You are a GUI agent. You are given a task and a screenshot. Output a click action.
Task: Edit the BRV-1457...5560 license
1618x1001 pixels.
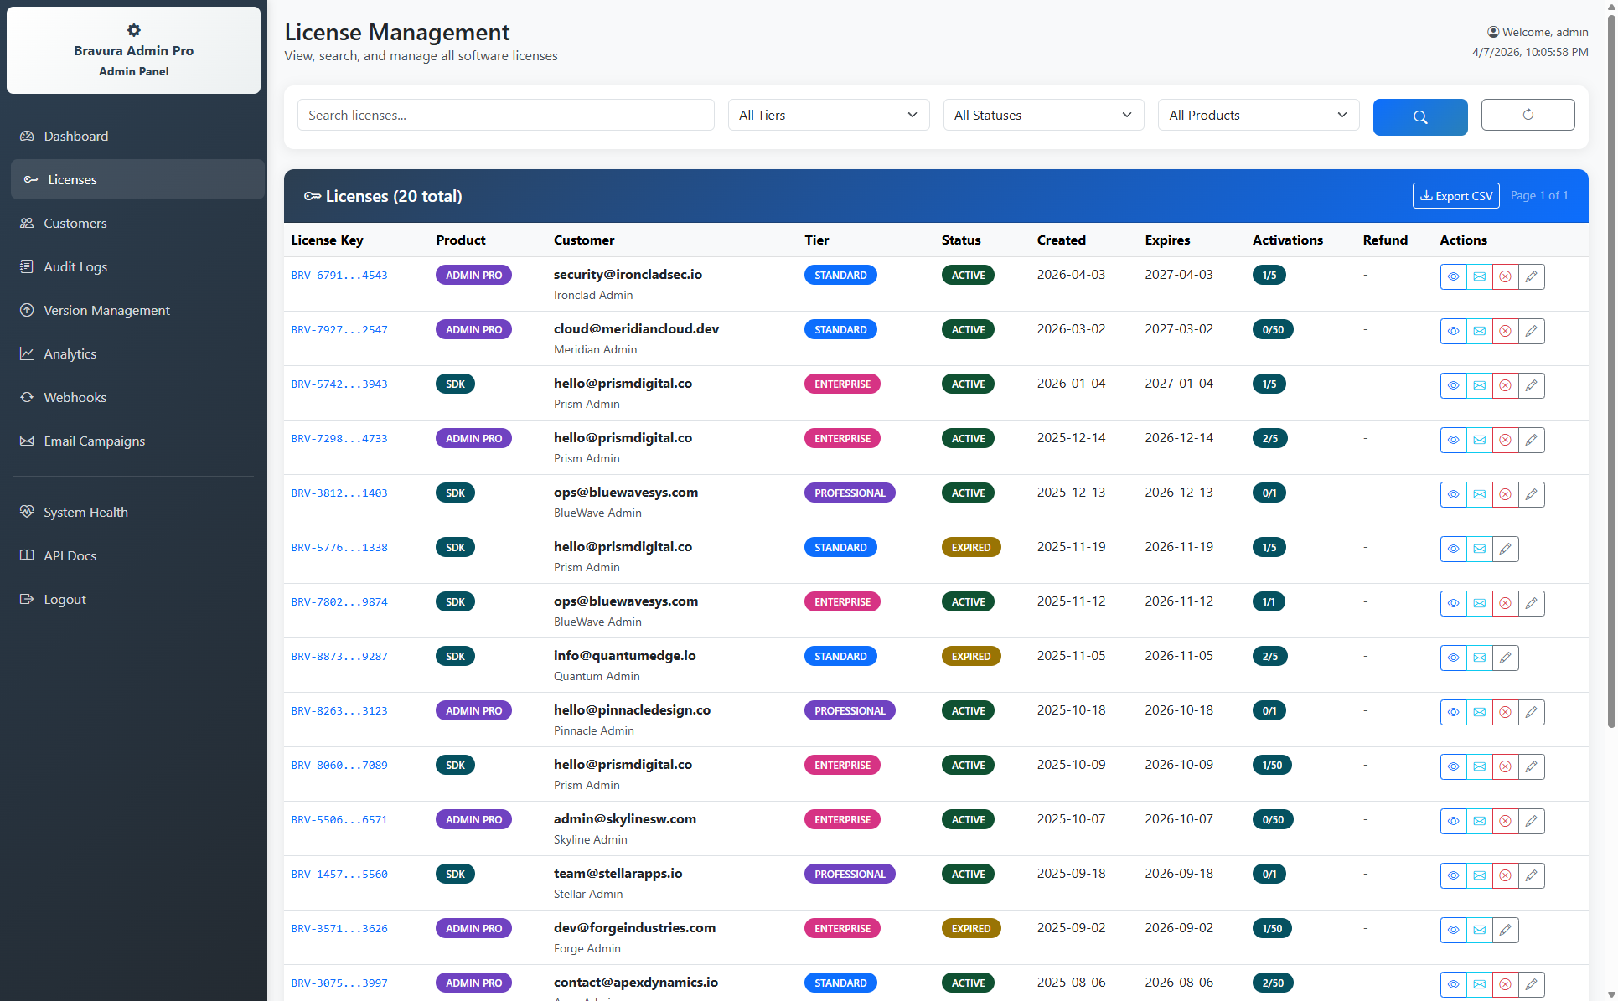(1531, 875)
